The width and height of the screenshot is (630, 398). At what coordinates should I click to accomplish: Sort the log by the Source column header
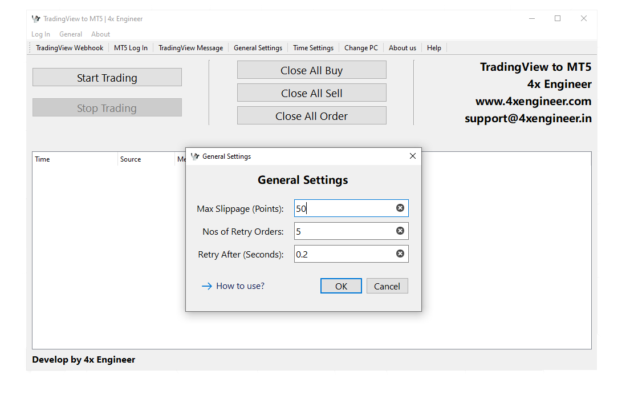[x=147, y=159]
